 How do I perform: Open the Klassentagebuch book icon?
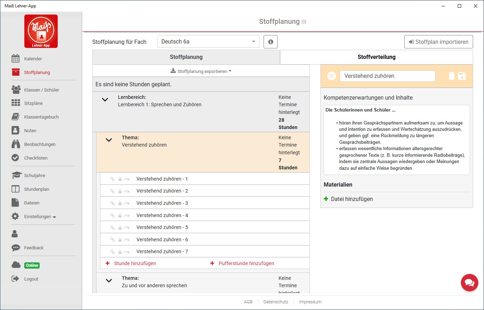pos(16,117)
